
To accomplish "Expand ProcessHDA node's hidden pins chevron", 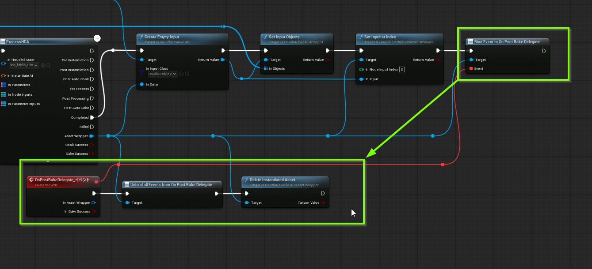I will 48,161.
